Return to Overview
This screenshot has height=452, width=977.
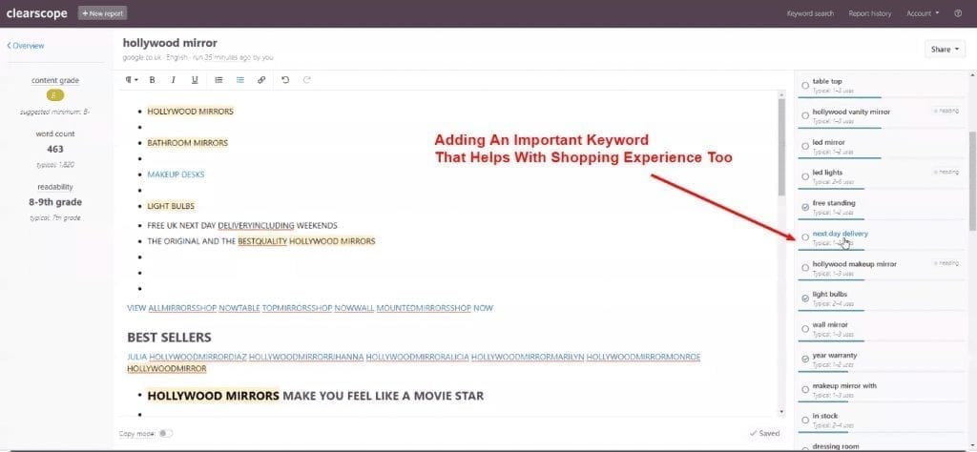pos(26,46)
